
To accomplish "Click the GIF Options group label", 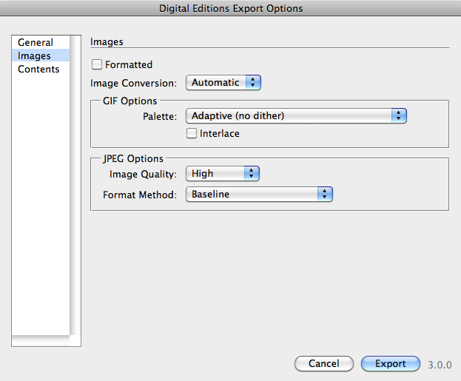I will tap(130, 100).
